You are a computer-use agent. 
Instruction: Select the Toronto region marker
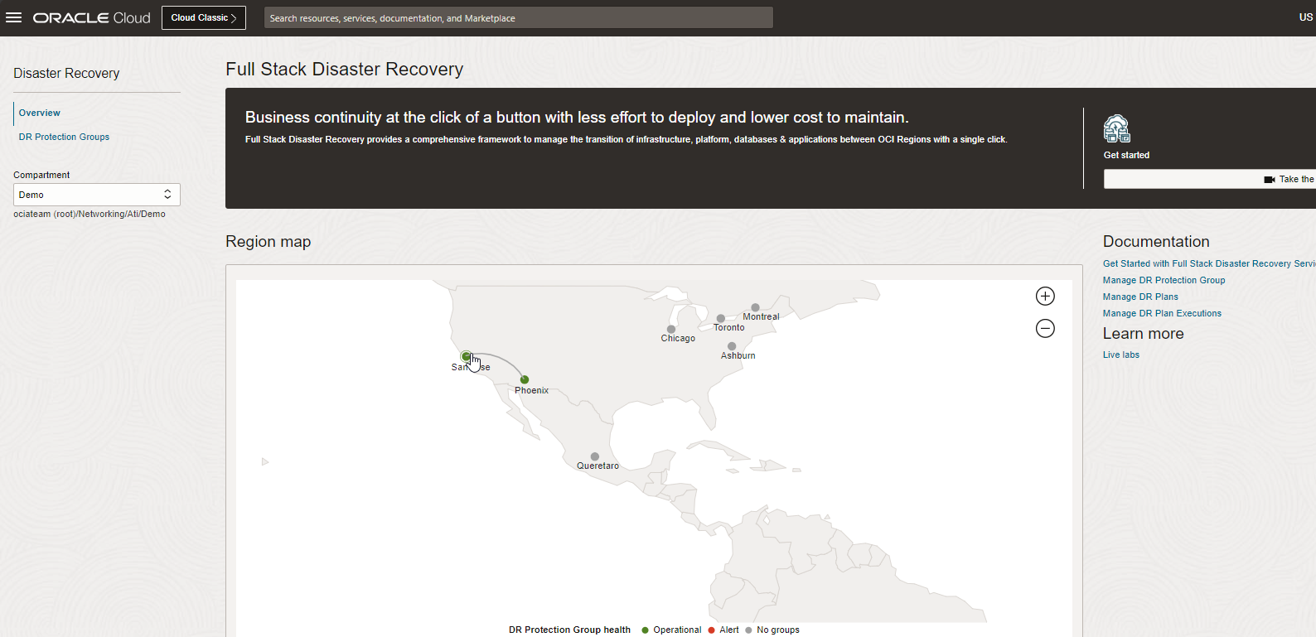(721, 318)
